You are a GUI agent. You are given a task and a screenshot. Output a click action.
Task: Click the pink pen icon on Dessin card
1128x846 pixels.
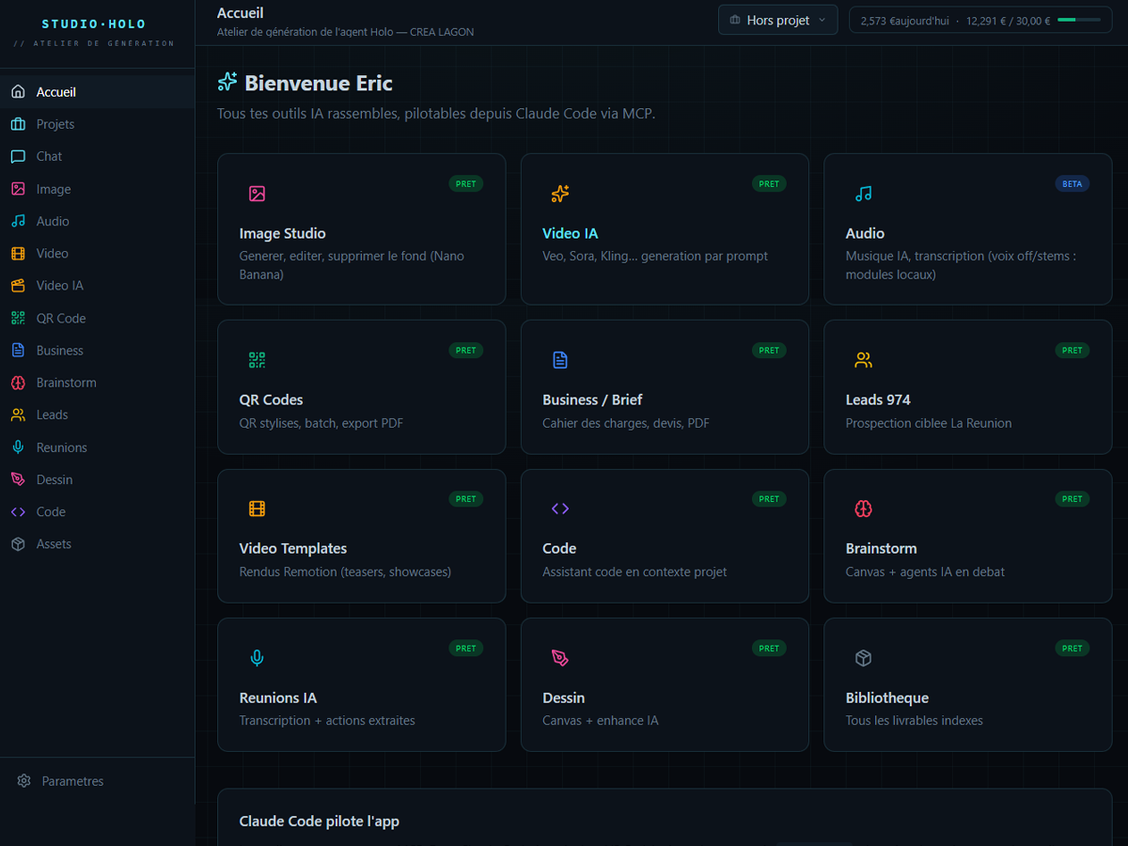[x=560, y=658]
